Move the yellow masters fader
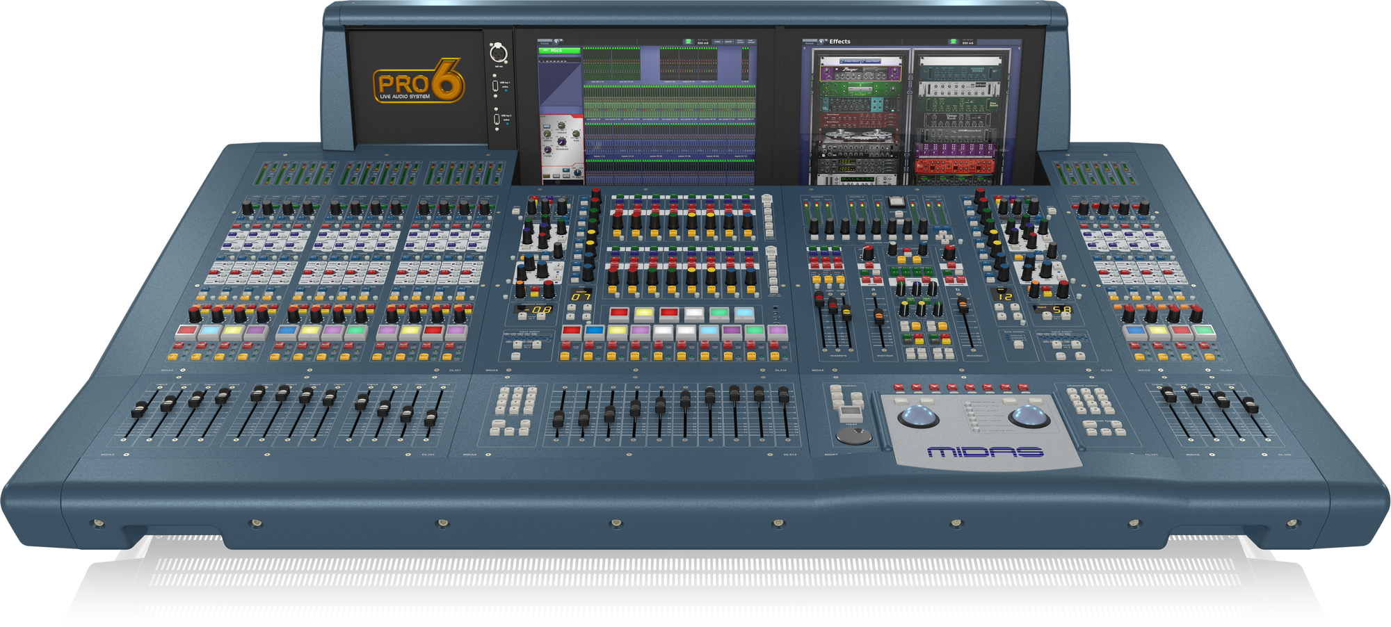The width and height of the screenshot is (1391, 627). [x=847, y=313]
